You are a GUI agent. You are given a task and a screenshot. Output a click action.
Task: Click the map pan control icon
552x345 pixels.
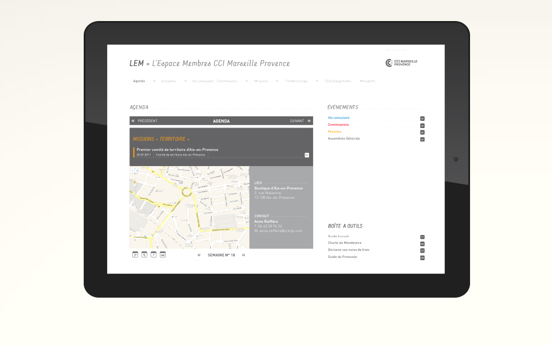(135, 171)
